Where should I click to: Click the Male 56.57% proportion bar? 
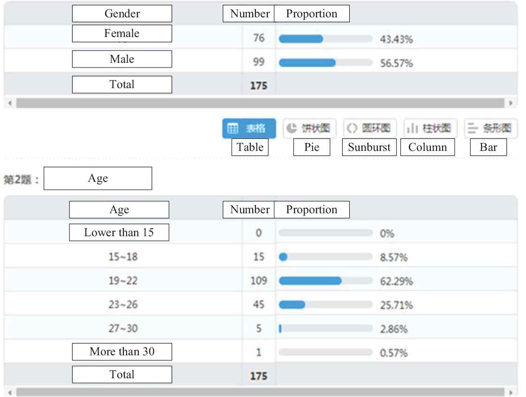(x=325, y=63)
